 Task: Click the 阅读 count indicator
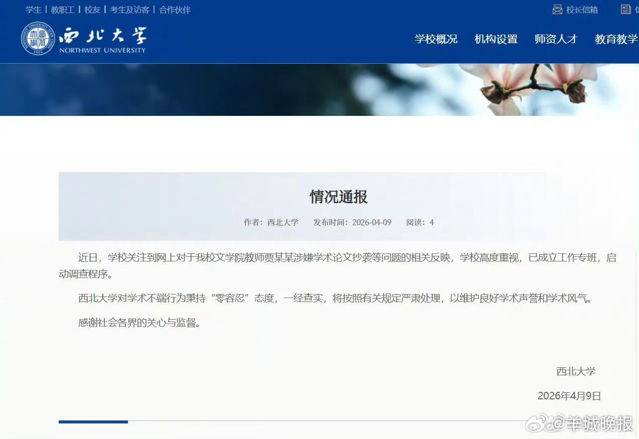point(419,222)
